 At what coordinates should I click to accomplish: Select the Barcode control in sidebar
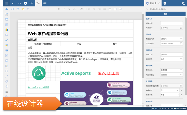[x=6, y=50]
